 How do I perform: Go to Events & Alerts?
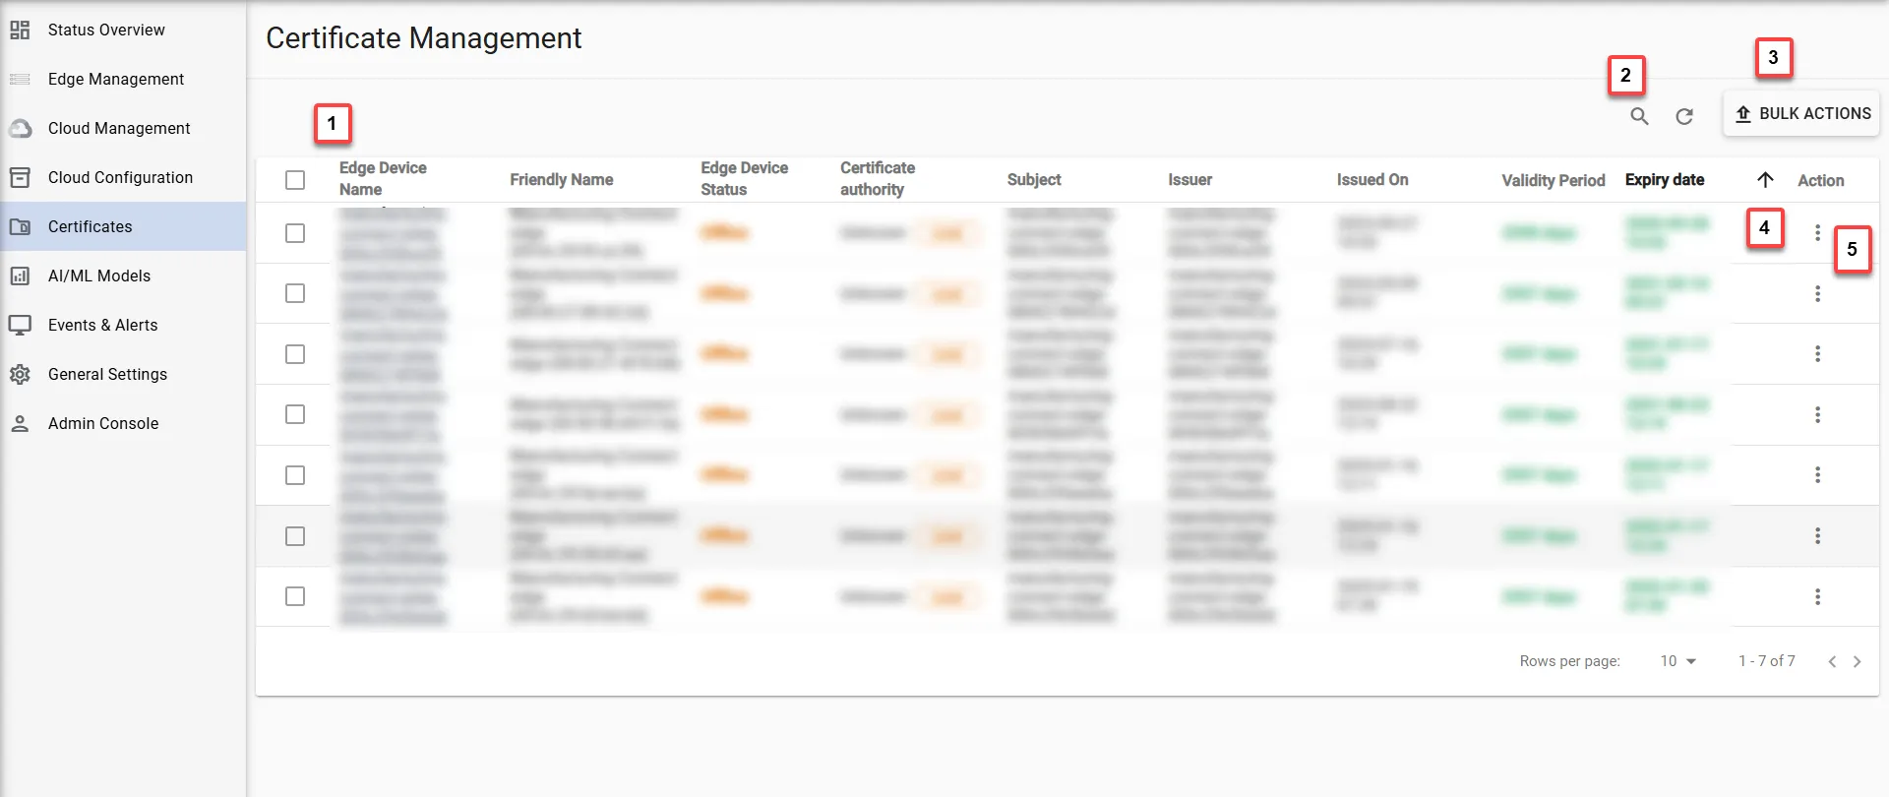click(123, 325)
